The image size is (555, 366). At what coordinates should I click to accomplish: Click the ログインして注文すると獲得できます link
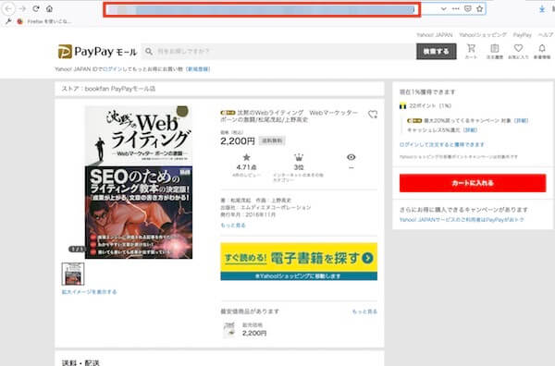442,144
